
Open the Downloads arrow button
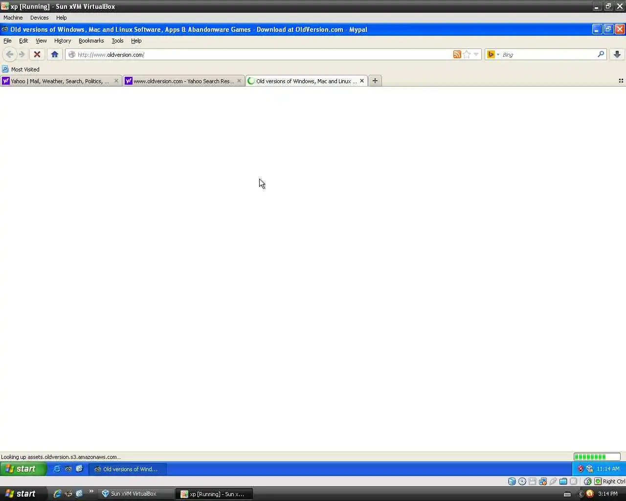pos(617,54)
